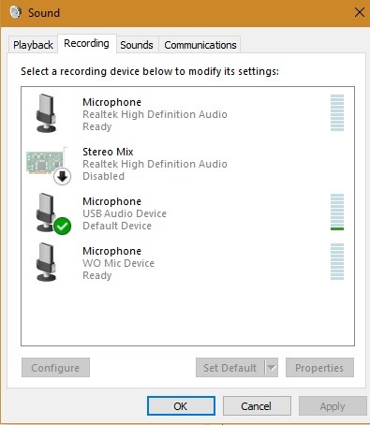Image resolution: width=370 pixels, height=425 pixels.
Task: Click the Set Default button
Action: tap(230, 368)
